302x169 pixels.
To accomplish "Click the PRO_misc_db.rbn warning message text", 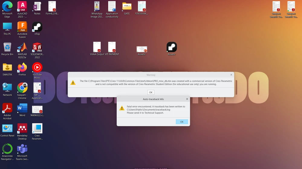I will coord(156,83).
